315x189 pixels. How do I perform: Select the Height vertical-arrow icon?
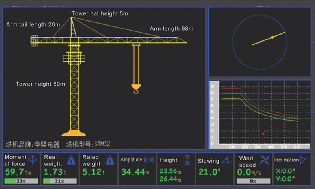187,160
